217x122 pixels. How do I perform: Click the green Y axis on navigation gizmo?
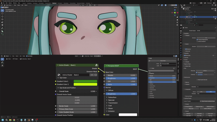pyautogui.click(x=175, y=13)
